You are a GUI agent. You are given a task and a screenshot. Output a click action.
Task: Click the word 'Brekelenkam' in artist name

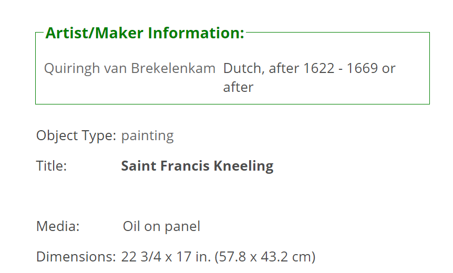173,68
